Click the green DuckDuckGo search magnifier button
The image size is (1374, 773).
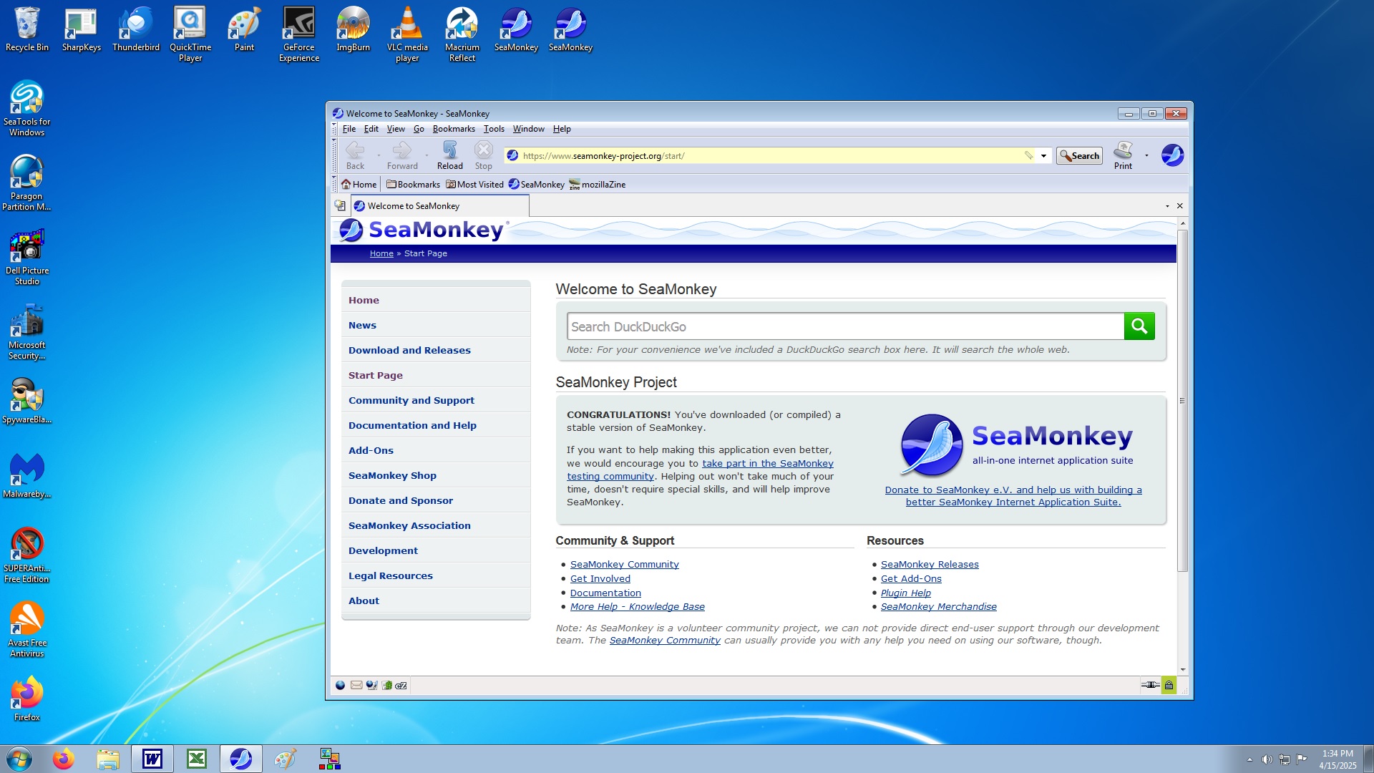tap(1139, 326)
